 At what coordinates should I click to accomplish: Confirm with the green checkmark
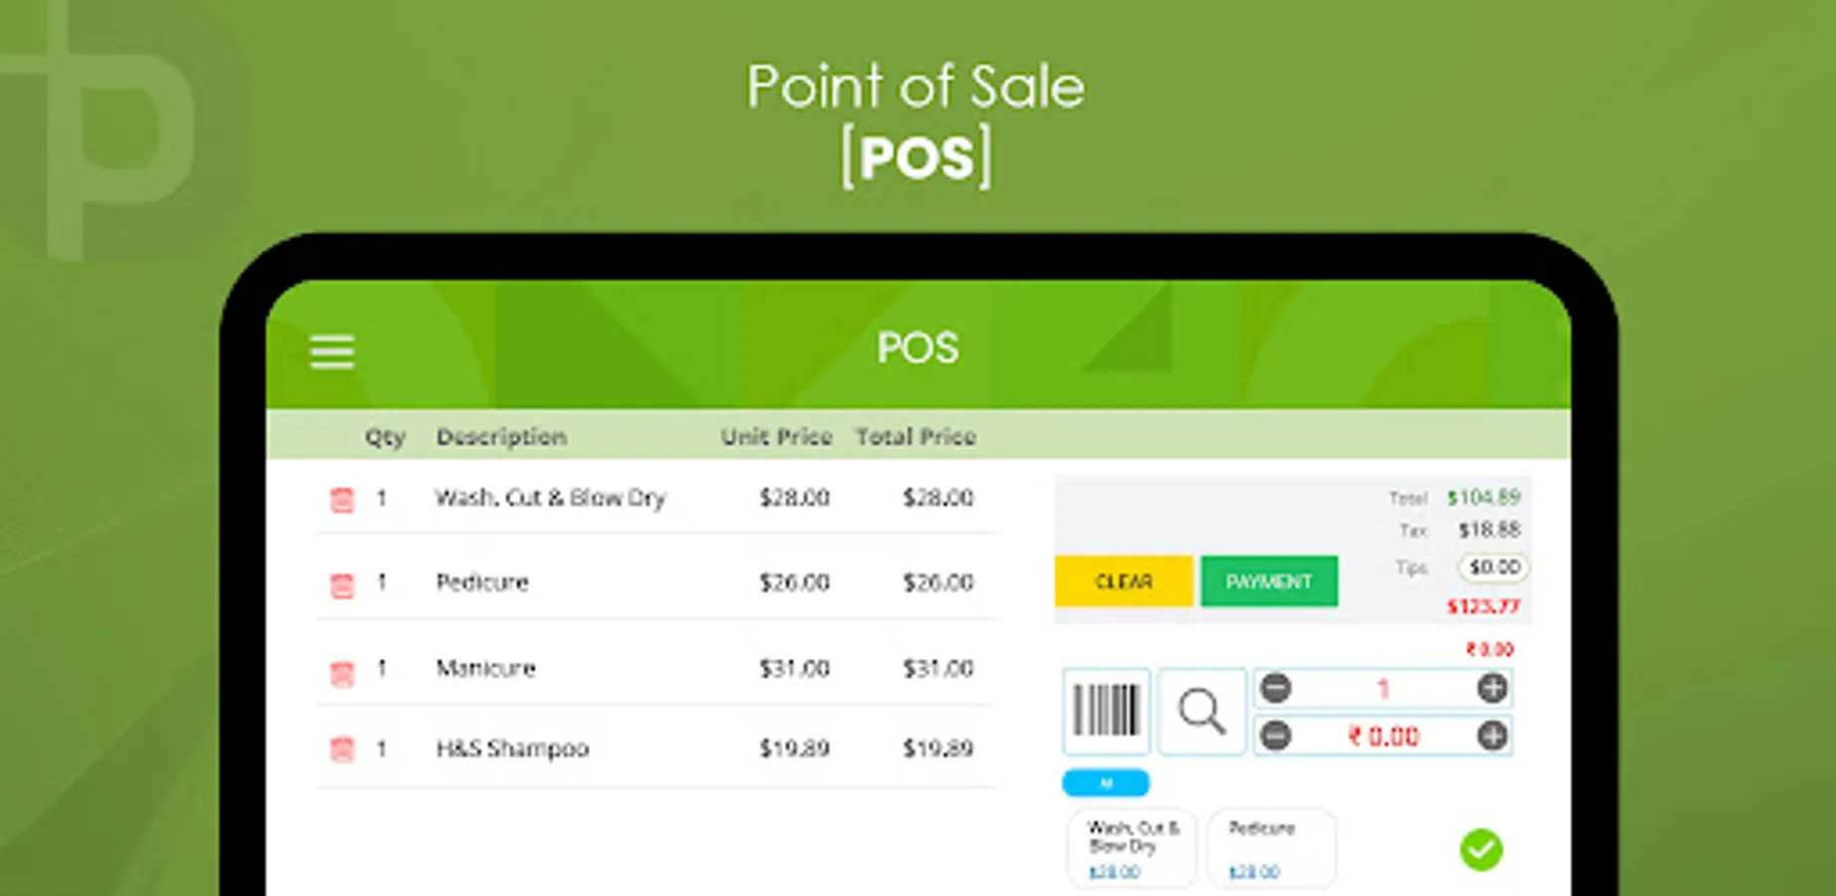point(1480,849)
